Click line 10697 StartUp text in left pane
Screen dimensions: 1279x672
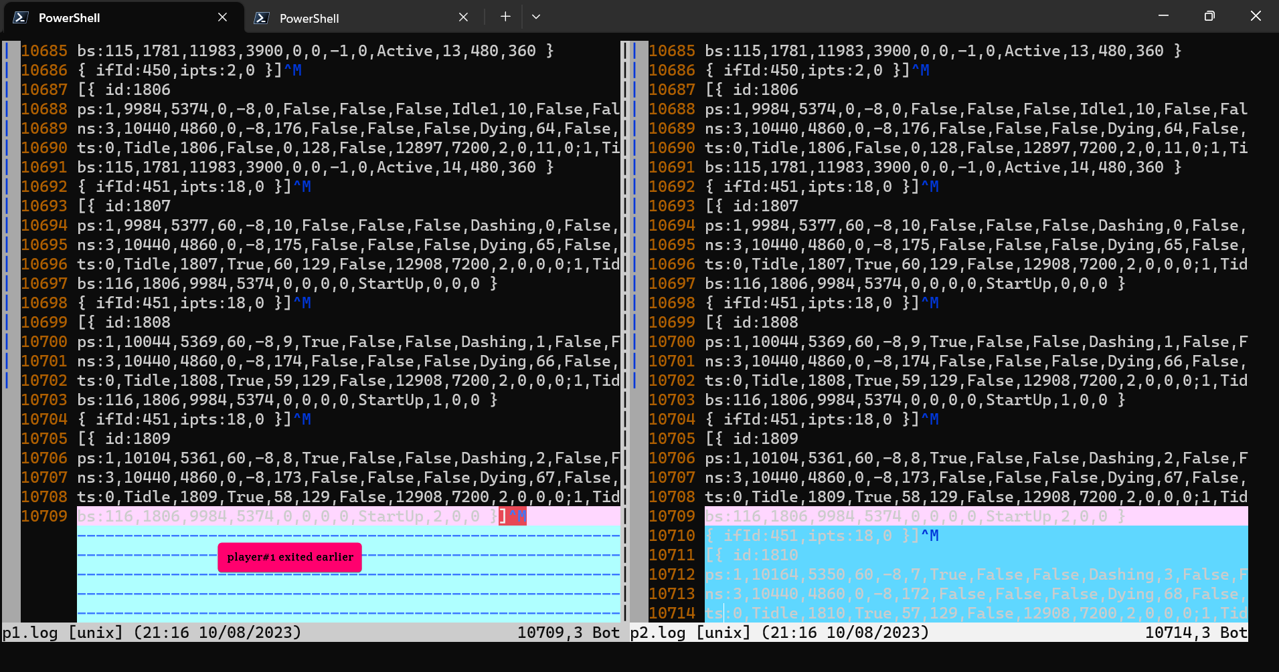pos(287,284)
